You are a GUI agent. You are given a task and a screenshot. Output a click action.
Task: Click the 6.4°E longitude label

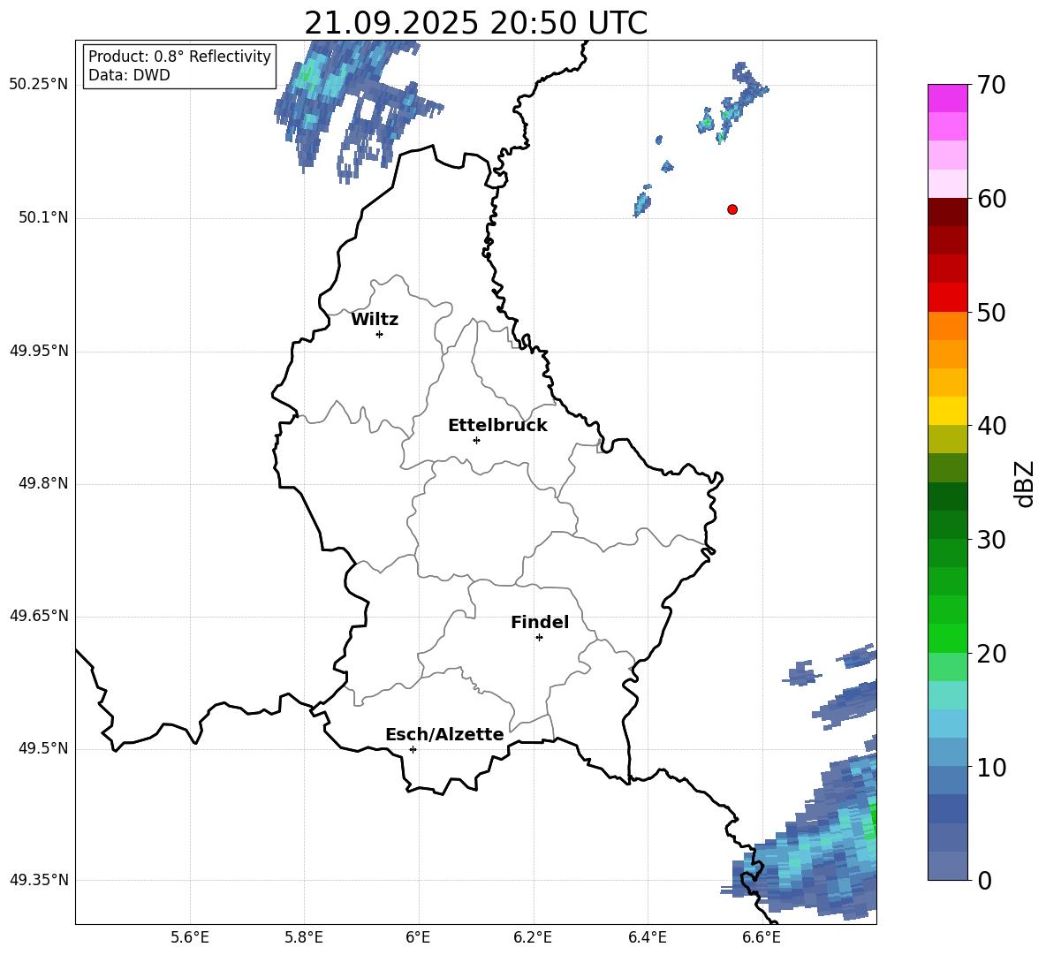pos(647,937)
